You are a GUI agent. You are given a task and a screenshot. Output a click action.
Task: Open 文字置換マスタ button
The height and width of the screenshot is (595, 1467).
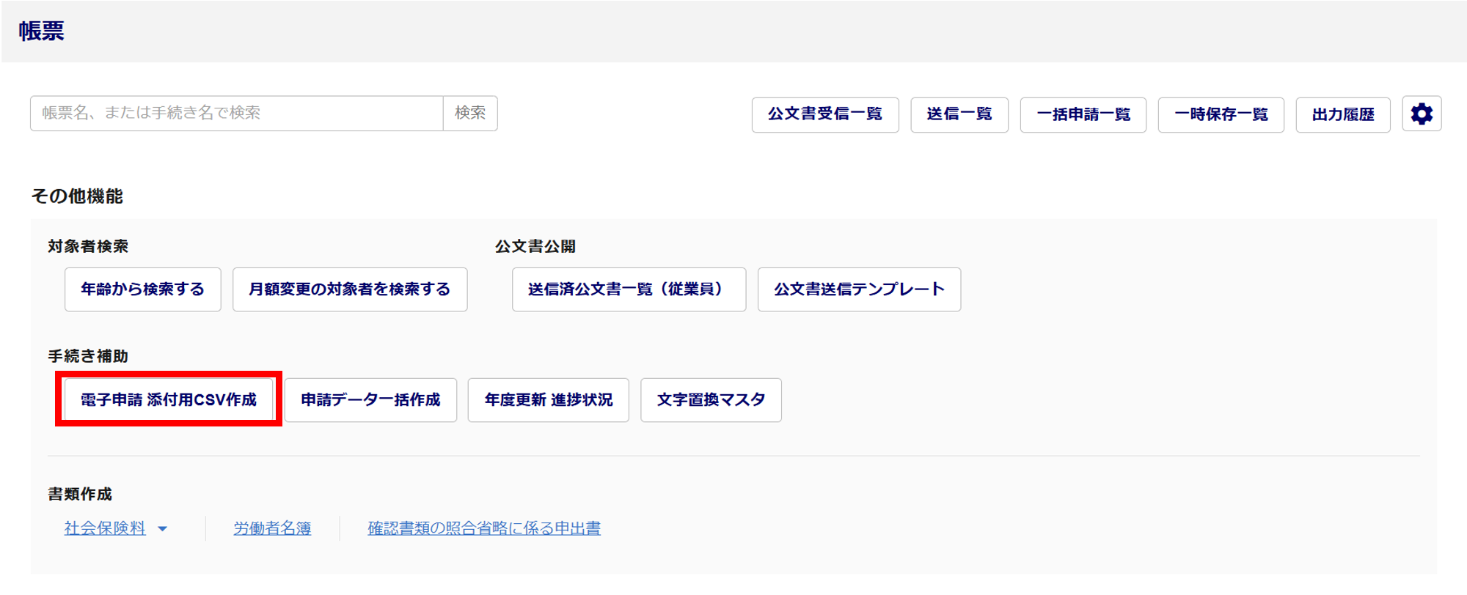(711, 399)
